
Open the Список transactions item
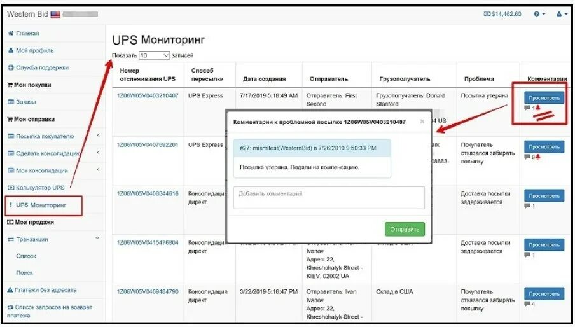tap(26, 256)
